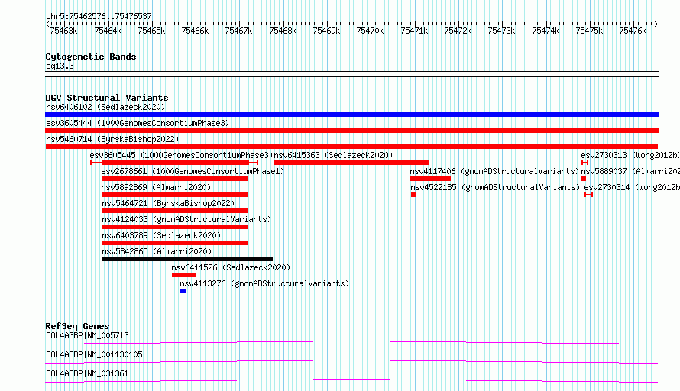This screenshot has width=680, height=391.
Task: Click the blue nsv6406102 variant bar
Action: 351,115
